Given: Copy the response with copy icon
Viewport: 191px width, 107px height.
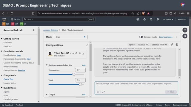Looking at the screenshot, I should [177, 45].
